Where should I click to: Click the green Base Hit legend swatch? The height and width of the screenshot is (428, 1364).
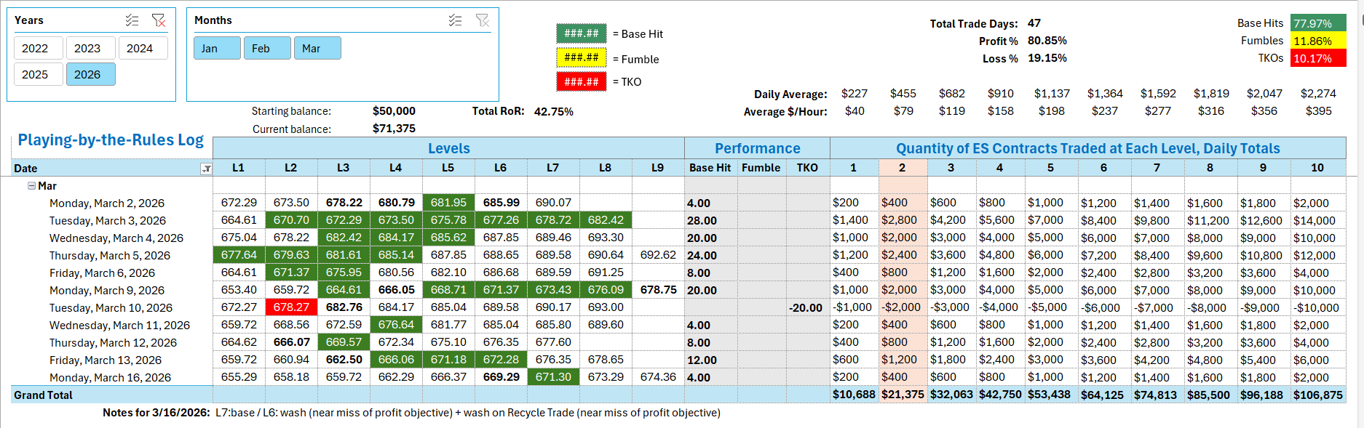tap(581, 33)
